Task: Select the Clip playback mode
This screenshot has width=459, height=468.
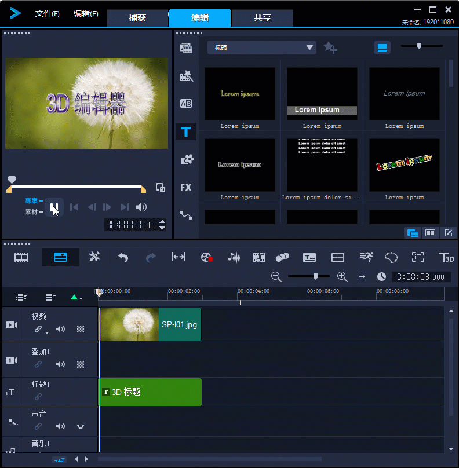Action: click(x=31, y=212)
